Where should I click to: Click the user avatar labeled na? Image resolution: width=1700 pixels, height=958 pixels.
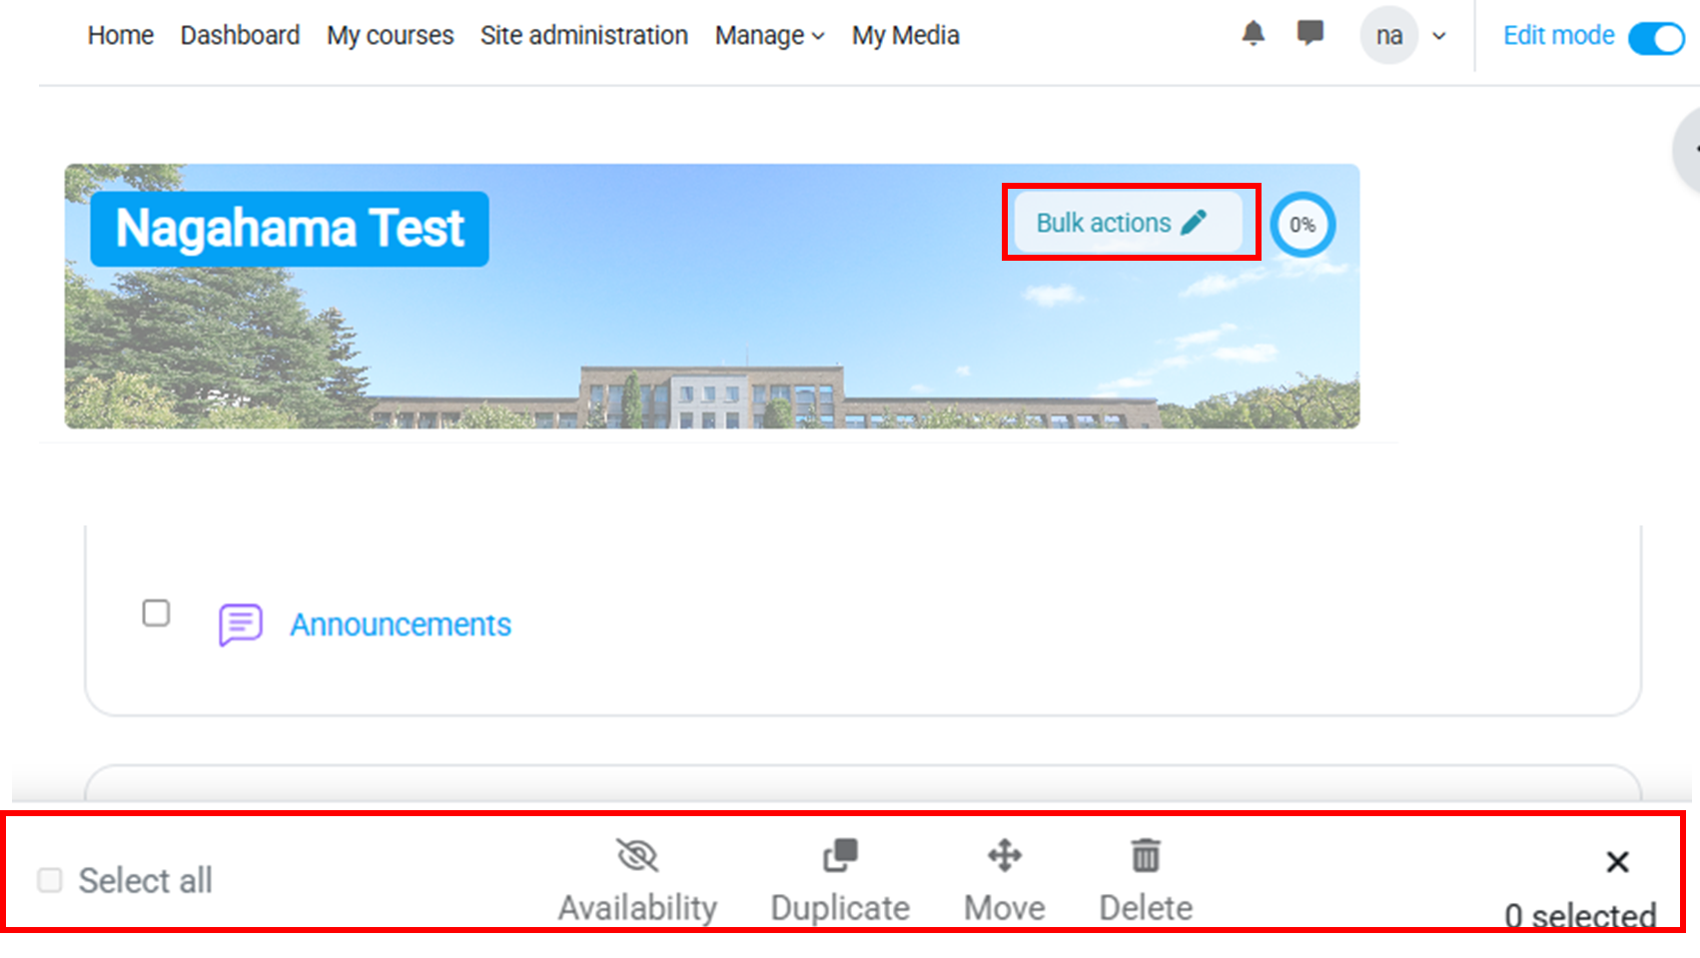pyautogui.click(x=1388, y=36)
